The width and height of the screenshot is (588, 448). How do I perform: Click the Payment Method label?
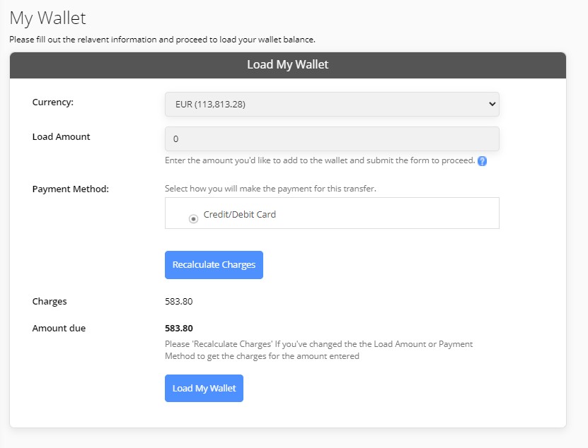pos(71,189)
